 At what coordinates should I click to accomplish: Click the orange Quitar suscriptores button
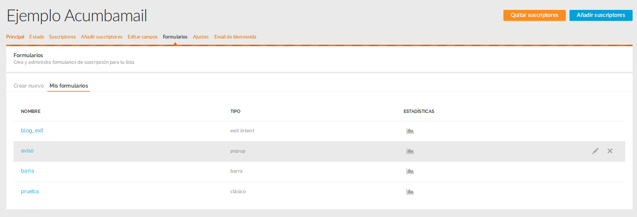[x=534, y=15]
